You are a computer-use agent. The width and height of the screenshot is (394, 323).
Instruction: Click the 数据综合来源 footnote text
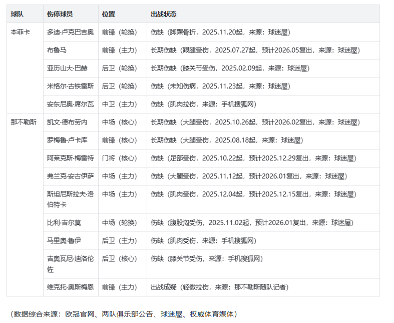[123, 314]
